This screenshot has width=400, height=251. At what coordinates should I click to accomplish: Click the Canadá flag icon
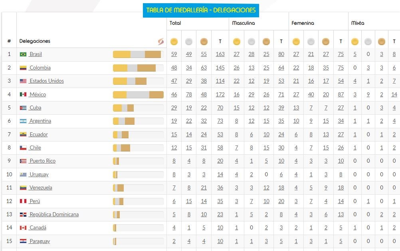click(23, 228)
